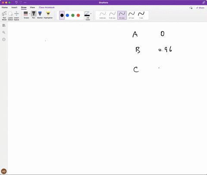Choose the Marker tool
The image size is (207, 175).
pyautogui.click(x=40, y=15)
